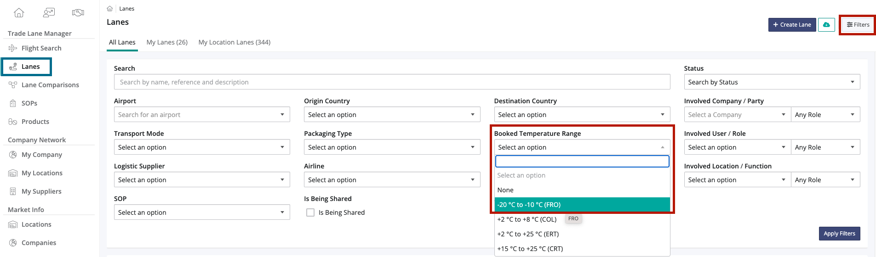Click the lane search text field
Viewport: 876px width, 257px height.
[392, 82]
